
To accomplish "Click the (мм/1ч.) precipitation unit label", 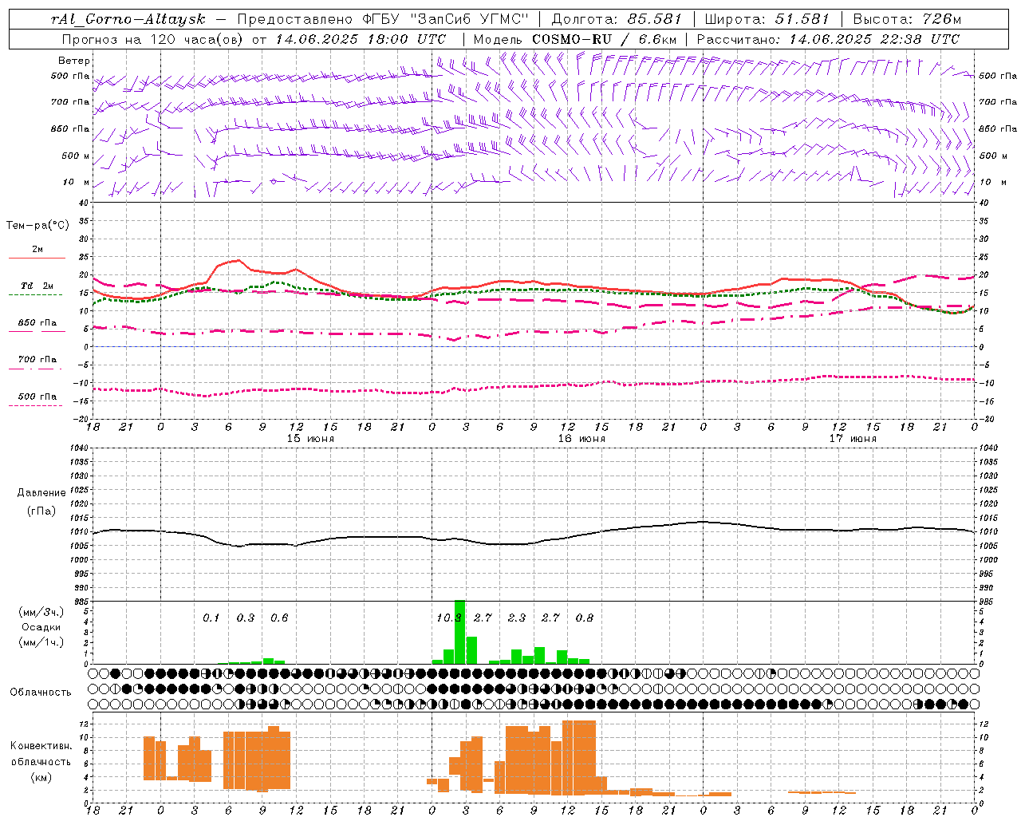I will pos(41,642).
